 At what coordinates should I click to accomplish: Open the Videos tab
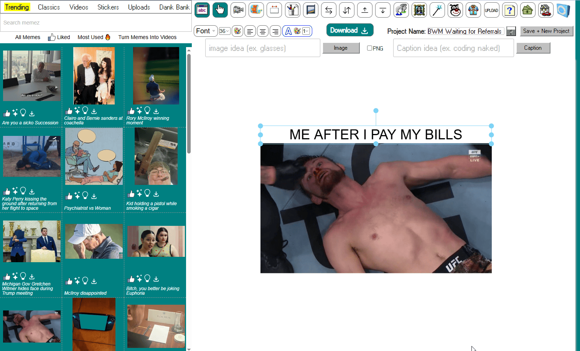click(x=79, y=7)
